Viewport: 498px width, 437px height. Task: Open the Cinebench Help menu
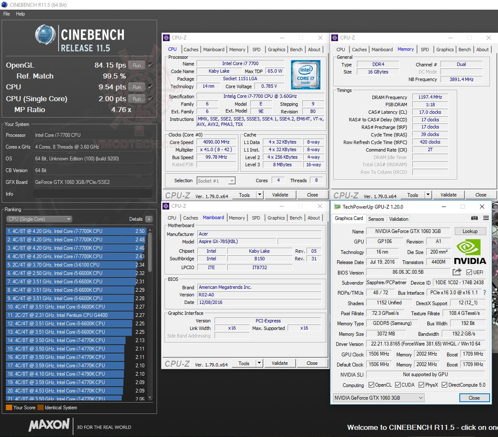[x=20, y=14]
